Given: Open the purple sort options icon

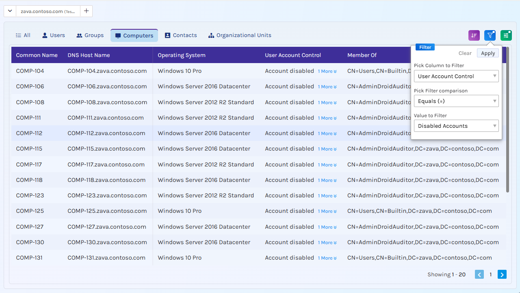Looking at the screenshot, I should (x=474, y=35).
